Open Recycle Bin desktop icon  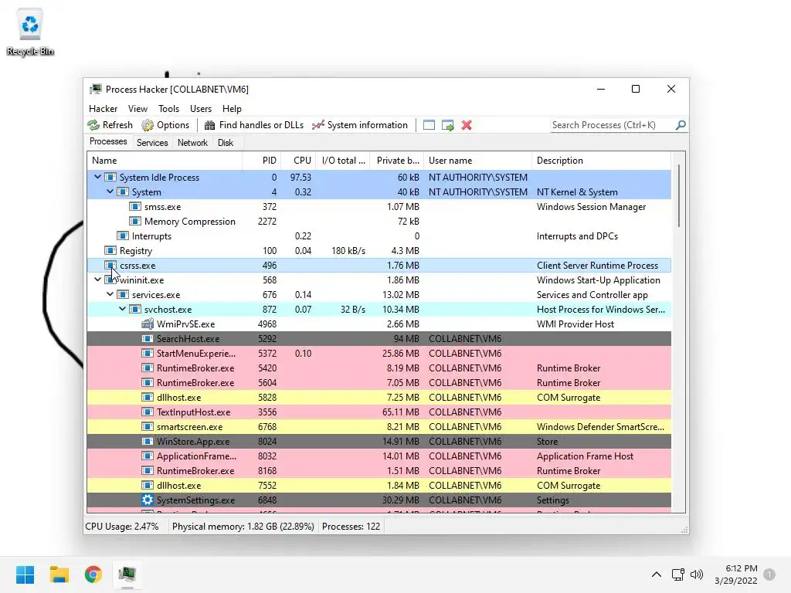30,31
